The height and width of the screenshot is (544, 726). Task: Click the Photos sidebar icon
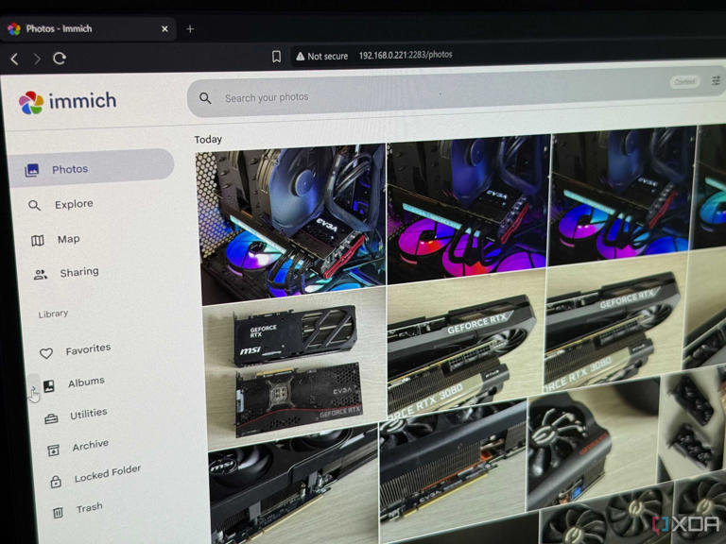point(31,170)
